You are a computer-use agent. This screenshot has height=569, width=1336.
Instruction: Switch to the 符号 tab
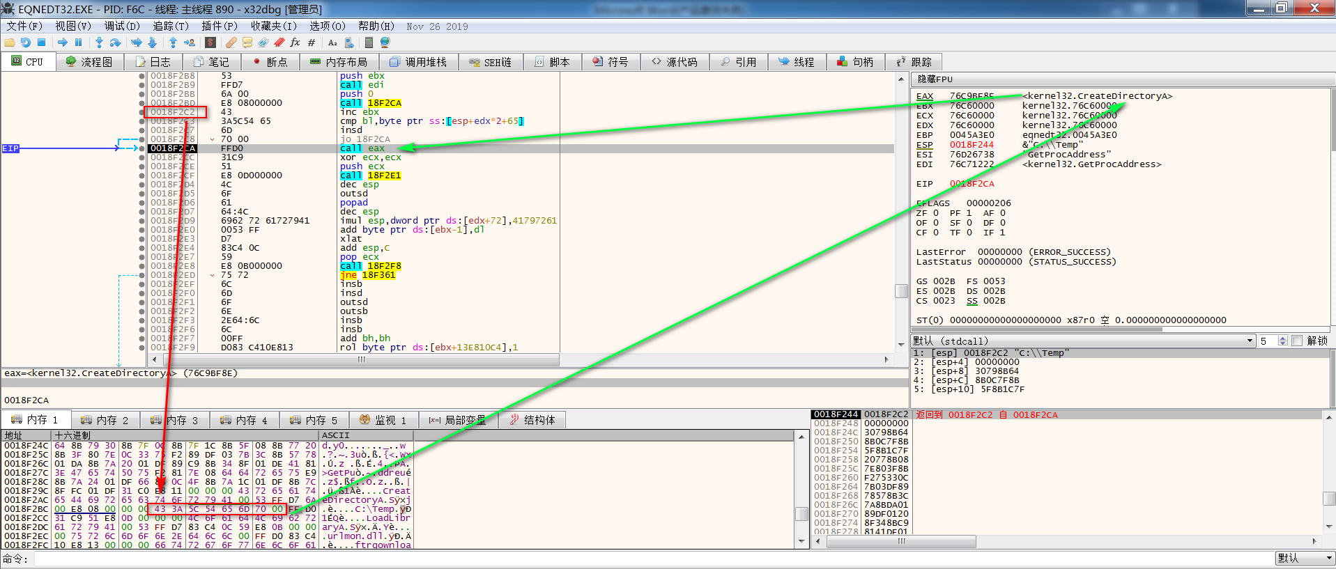611,62
